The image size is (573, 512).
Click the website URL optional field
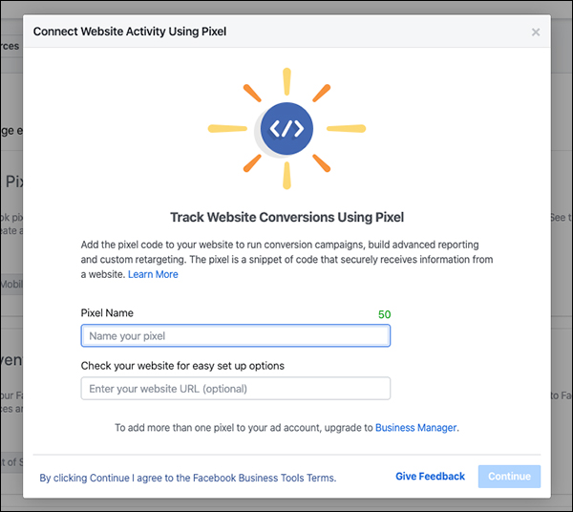pyautogui.click(x=236, y=389)
